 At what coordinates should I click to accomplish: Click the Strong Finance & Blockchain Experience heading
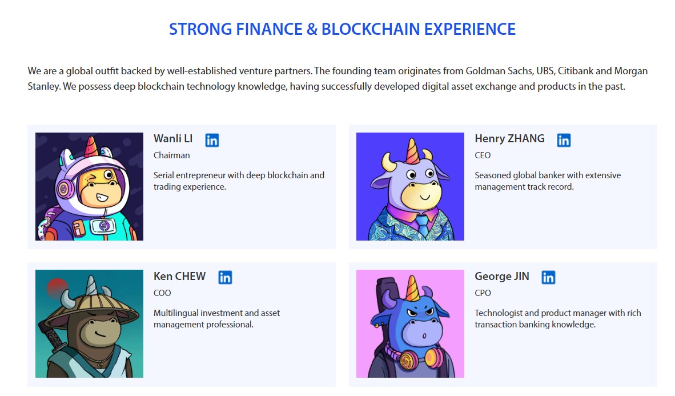tap(342, 29)
